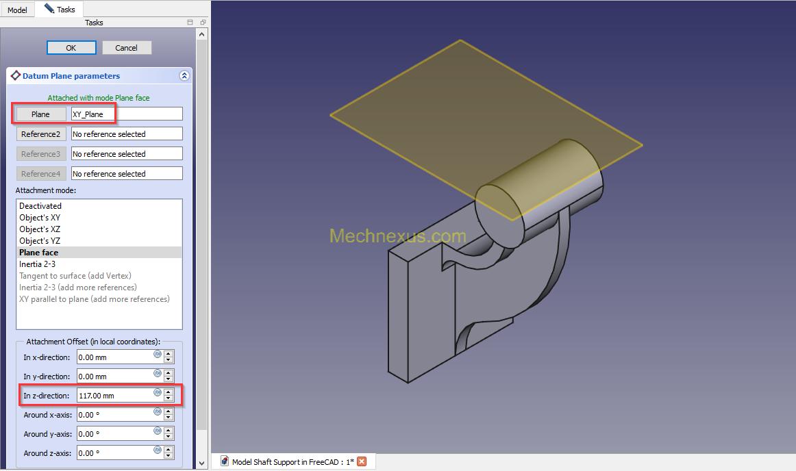Screen dimensions: 796x471
Task: Toggle the Tasks panel overlay mode icon
Action: 190,23
